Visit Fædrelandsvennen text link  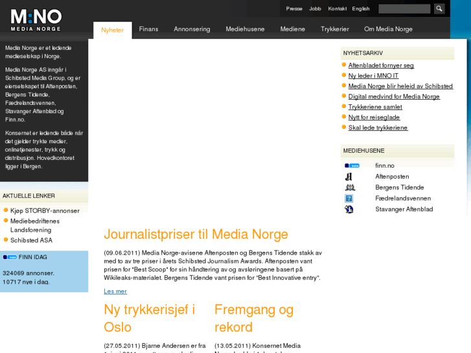coord(403,198)
